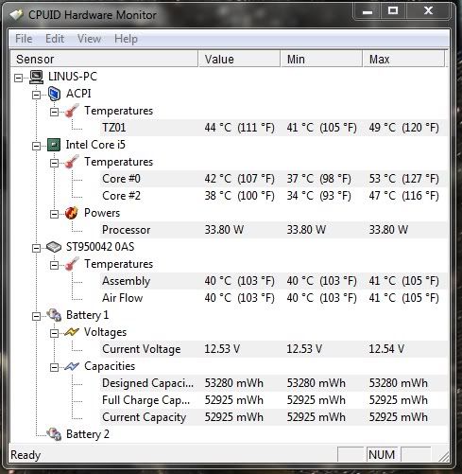Image resolution: width=462 pixels, height=474 pixels.
Task: Open the Edit menu
Action: [55, 39]
